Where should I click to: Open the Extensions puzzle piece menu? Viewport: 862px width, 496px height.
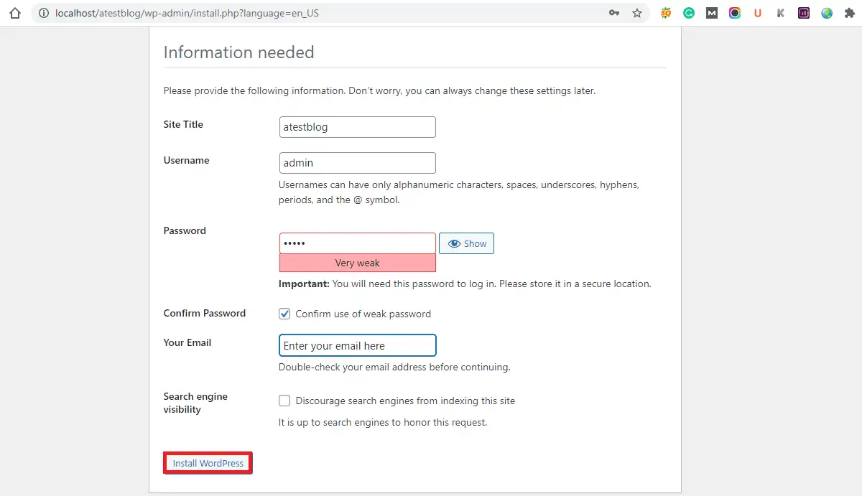point(850,13)
